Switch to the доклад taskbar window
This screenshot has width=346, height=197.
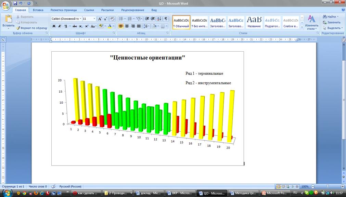(x=147, y=193)
